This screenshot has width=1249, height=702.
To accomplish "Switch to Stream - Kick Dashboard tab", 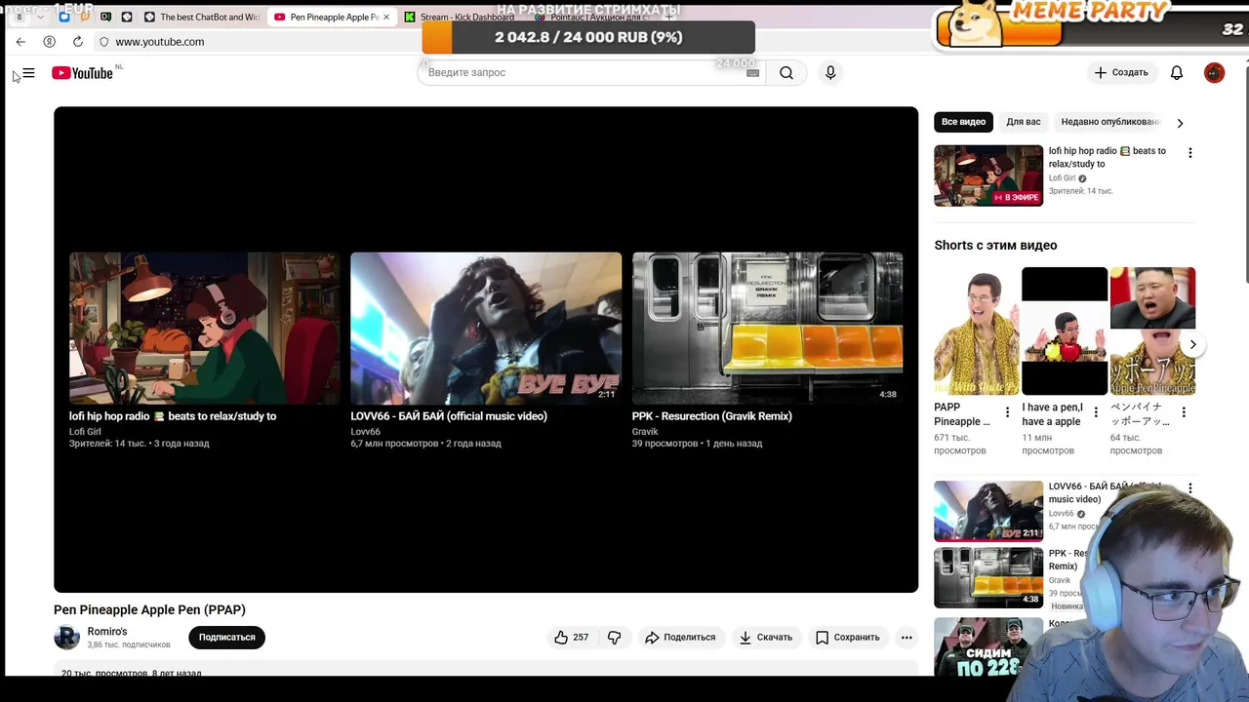I will [x=460, y=18].
